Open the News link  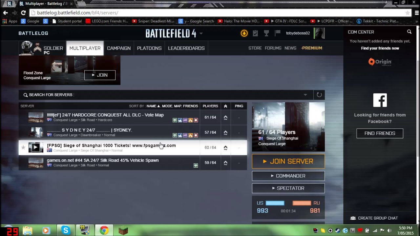290,48
